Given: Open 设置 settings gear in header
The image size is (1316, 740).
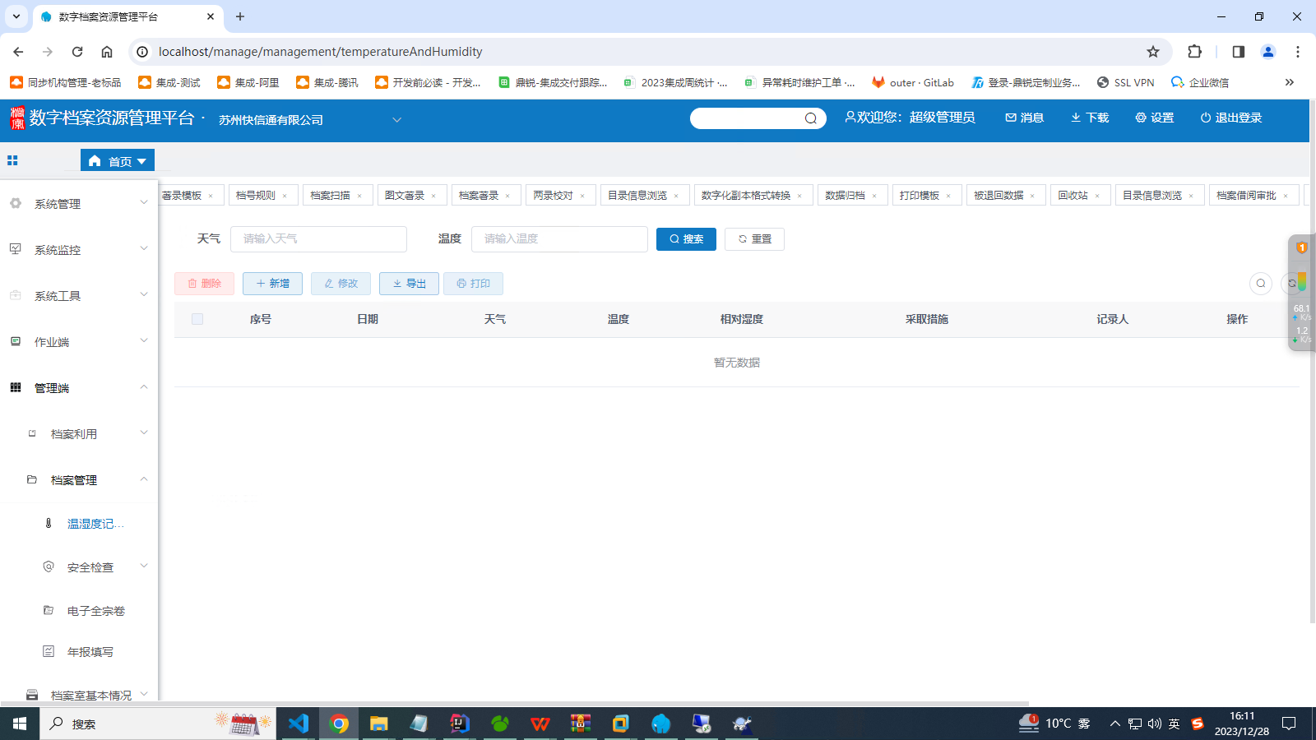Looking at the screenshot, I should (x=1141, y=118).
